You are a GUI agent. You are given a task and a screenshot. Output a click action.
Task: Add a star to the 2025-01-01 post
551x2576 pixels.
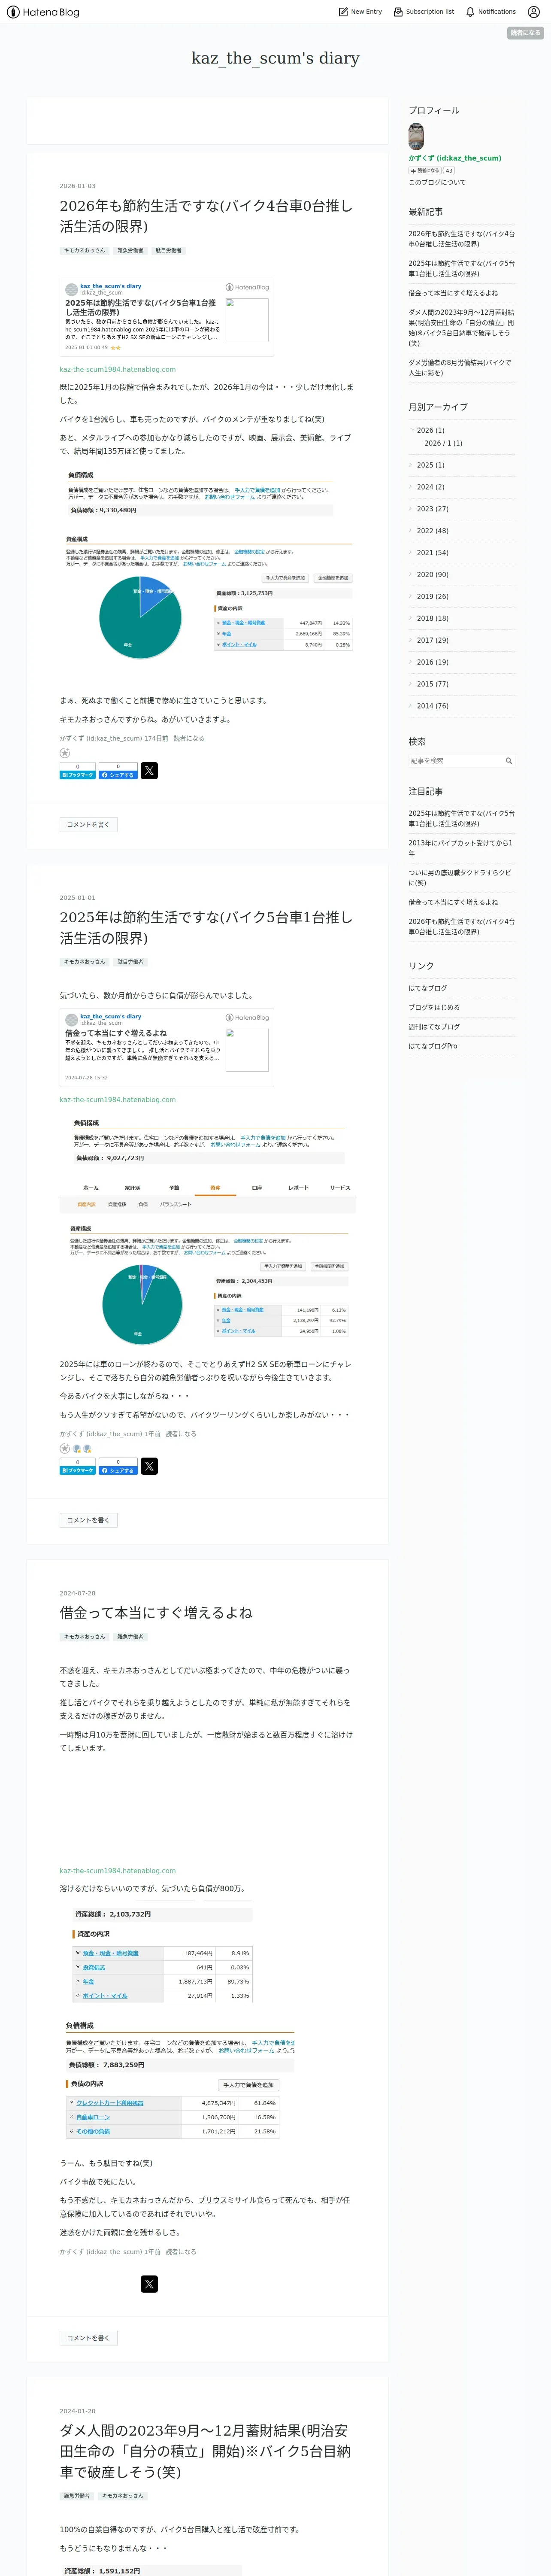(x=65, y=1448)
